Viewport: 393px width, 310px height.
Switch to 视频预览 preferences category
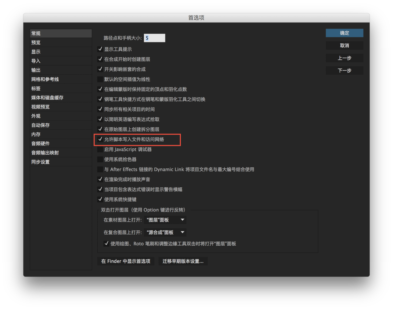coord(61,107)
